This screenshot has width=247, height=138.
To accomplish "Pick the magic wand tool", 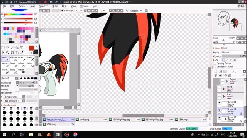I will (12, 48).
